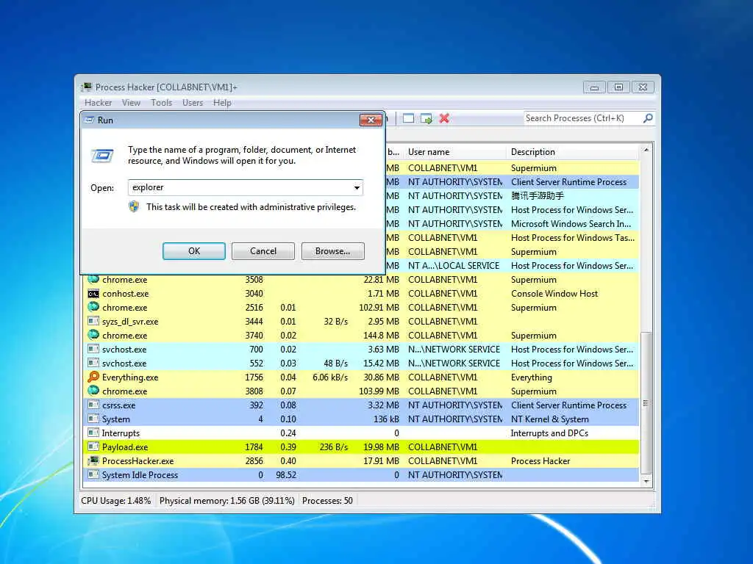The width and height of the screenshot is (753, 564).
Task: Select the conhost.exe process name
Action: point(125,294)
